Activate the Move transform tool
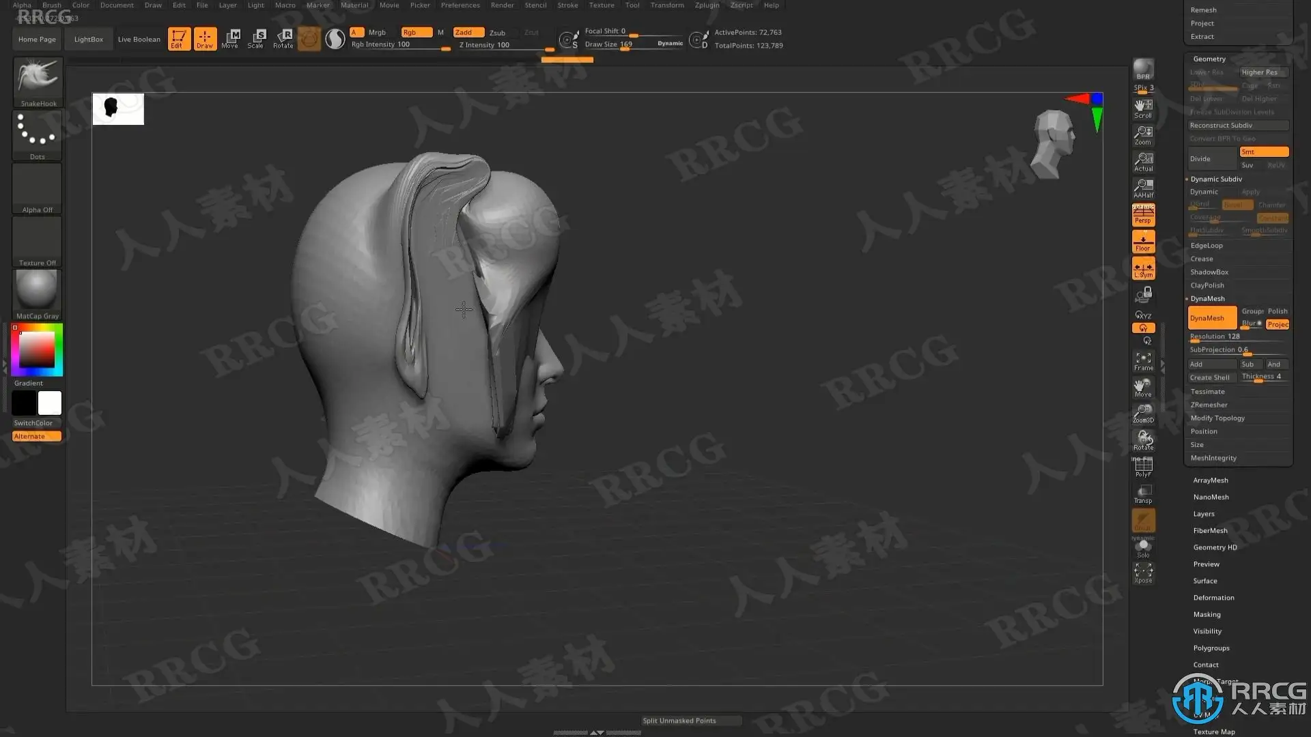Viewport: 1311px width, 737px height. (x=230, y=39)
